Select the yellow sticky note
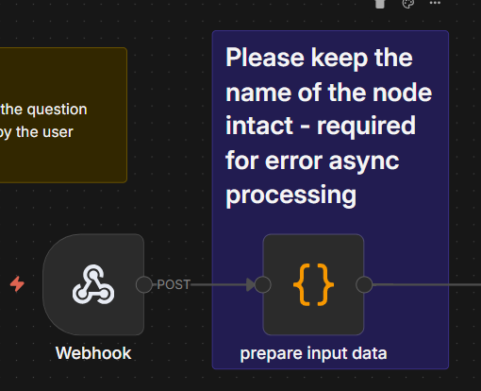Screen dimensions: 481x391 (x=63, y=115)
